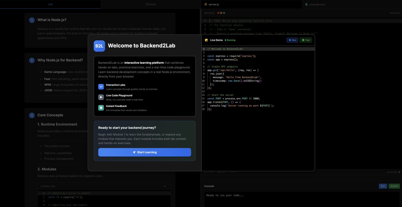Click the 'File system access' list item
402x207 pixels.
57,146
